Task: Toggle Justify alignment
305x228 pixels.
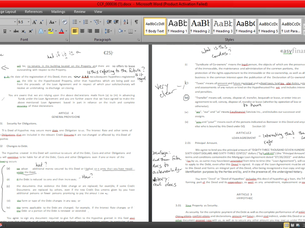Action: (97, 31)
